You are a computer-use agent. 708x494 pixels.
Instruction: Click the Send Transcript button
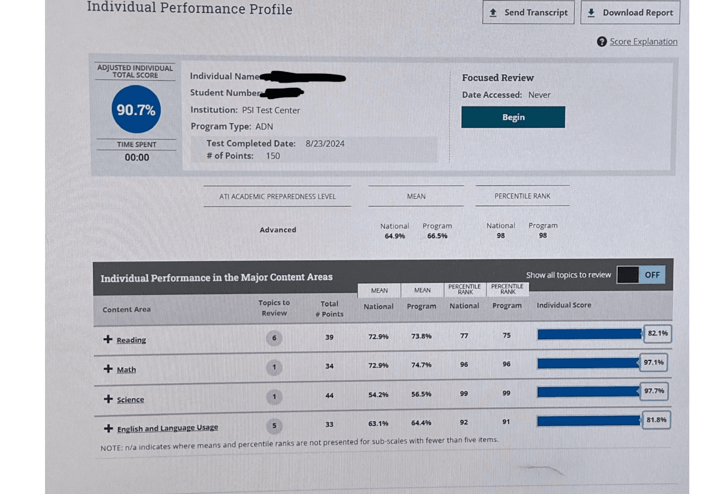(528, 12)
